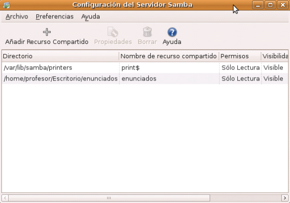Screen dimensions: 290x203
Task: Click the Añadir Recurso Compartido plus icon
Action: (x=46, y=32)
